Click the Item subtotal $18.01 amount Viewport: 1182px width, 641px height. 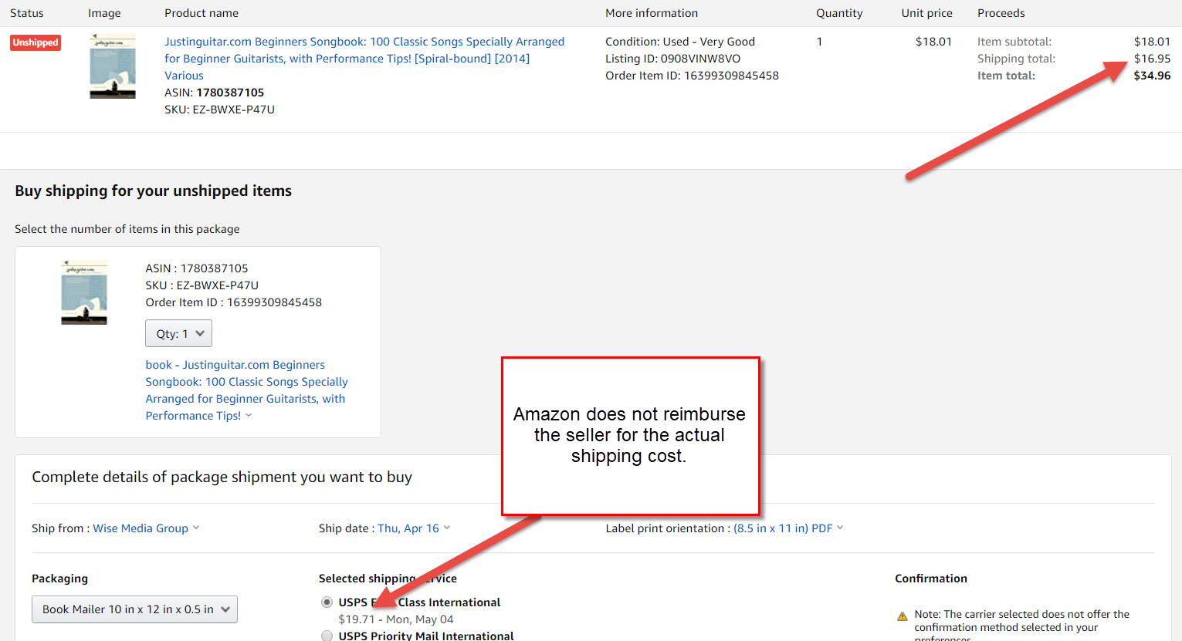point(1152,42)
